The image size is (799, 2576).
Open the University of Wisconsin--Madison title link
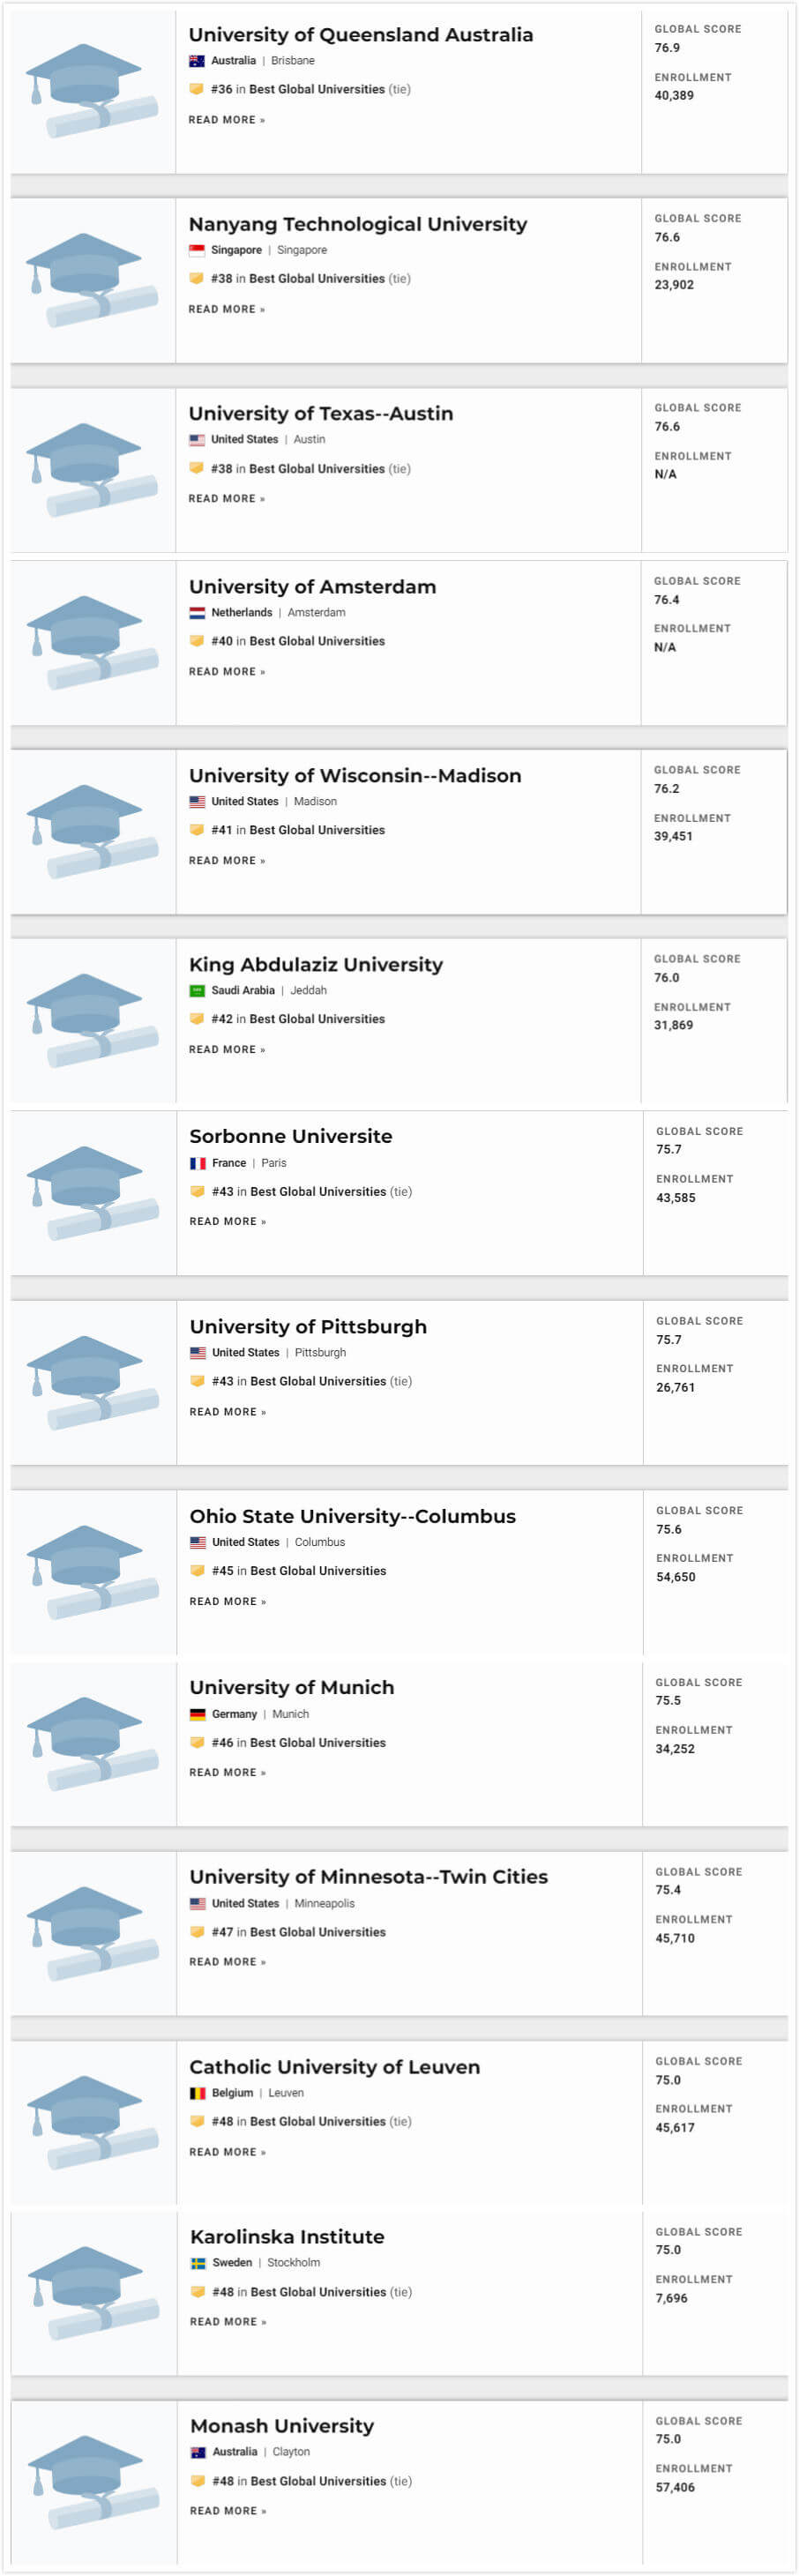tap(355, 775)
